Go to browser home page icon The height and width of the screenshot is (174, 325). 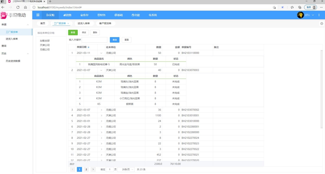pyautogui.click(x=25, y=7)
